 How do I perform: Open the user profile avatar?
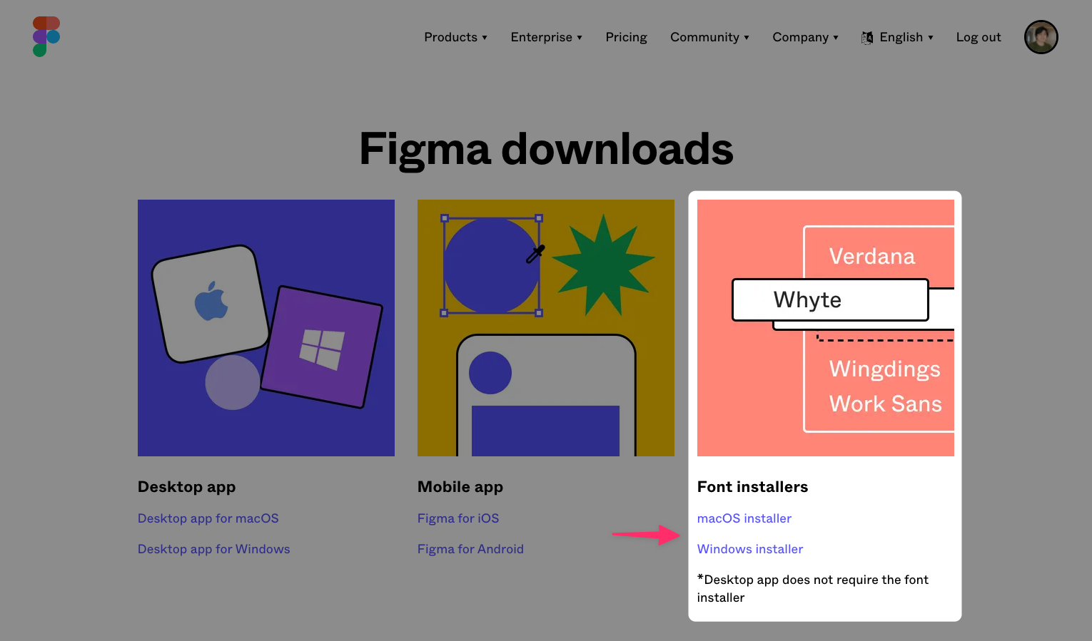tap(1041, 37)
